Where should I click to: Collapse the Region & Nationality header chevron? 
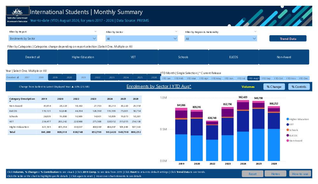[x=255, y=31]
